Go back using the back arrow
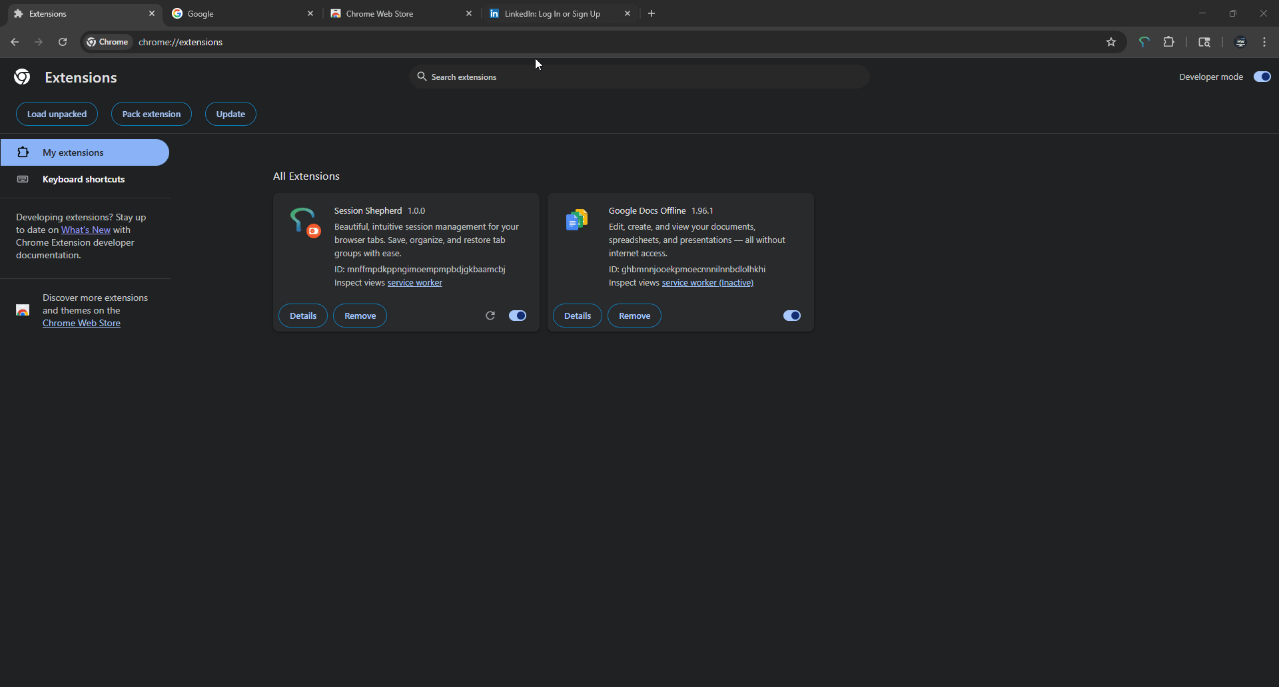 (15, 42)
